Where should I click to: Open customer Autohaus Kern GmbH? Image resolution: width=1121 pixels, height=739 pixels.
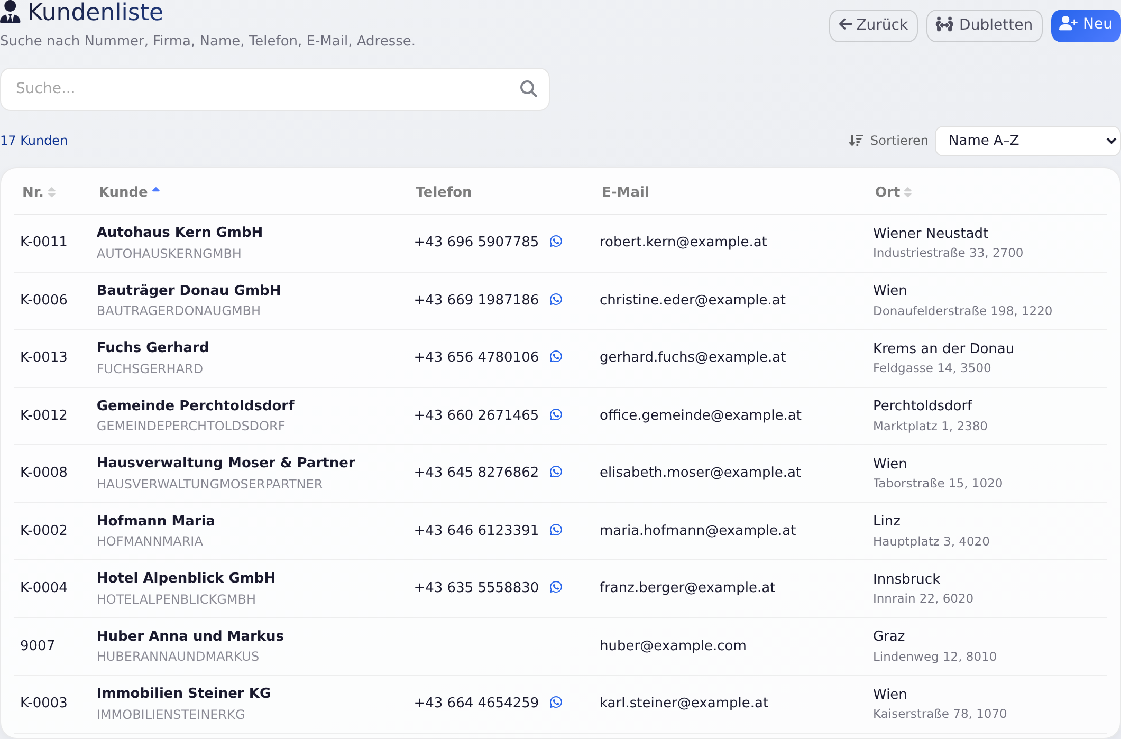pos(180,232)
